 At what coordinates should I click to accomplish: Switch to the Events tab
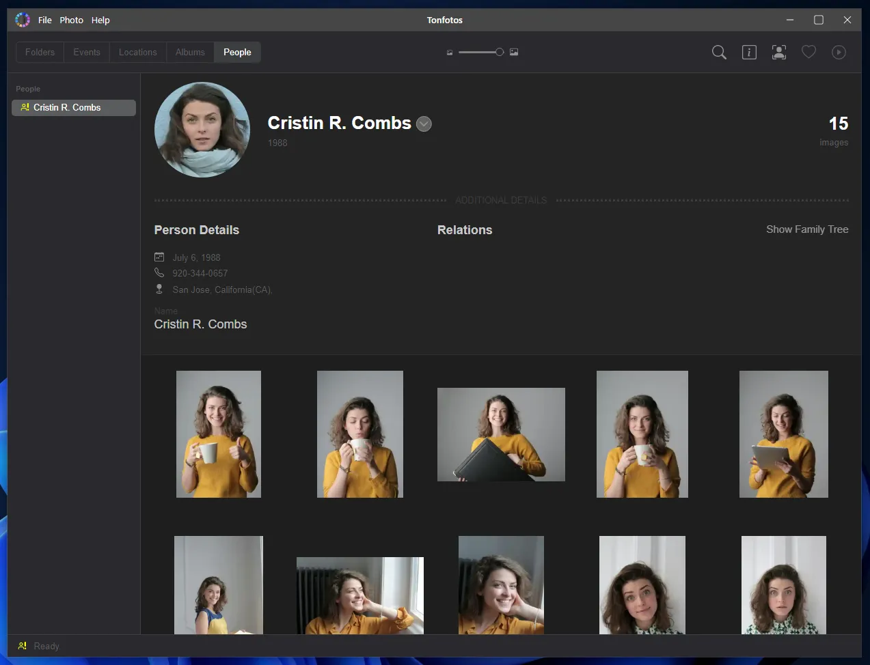click(x=86, y=52)
